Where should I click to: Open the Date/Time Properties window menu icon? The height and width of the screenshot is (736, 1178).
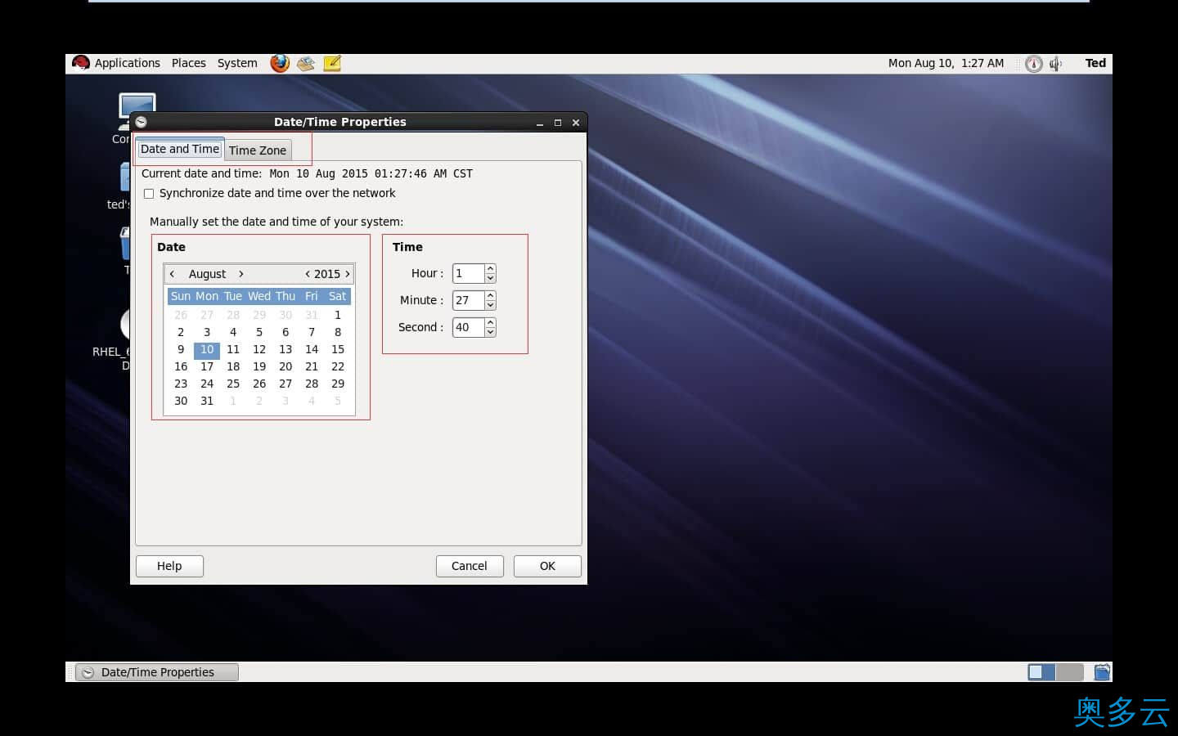[142, 122]
